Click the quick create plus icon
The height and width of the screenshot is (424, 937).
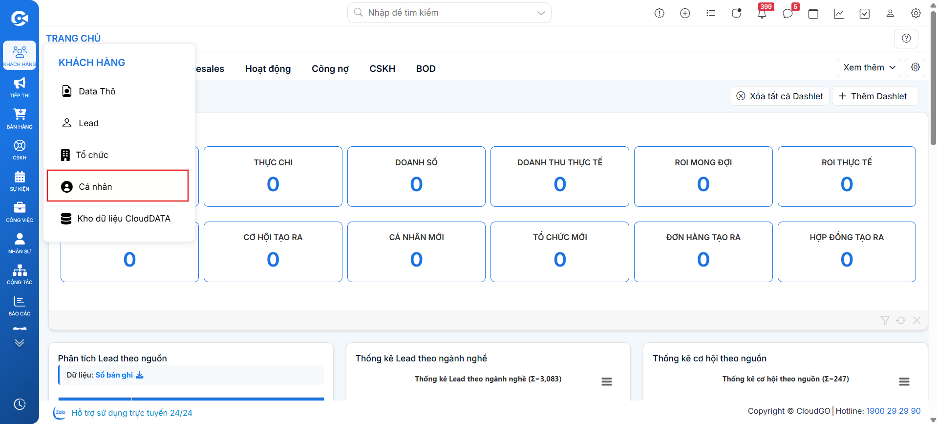[x=685, y=13]
